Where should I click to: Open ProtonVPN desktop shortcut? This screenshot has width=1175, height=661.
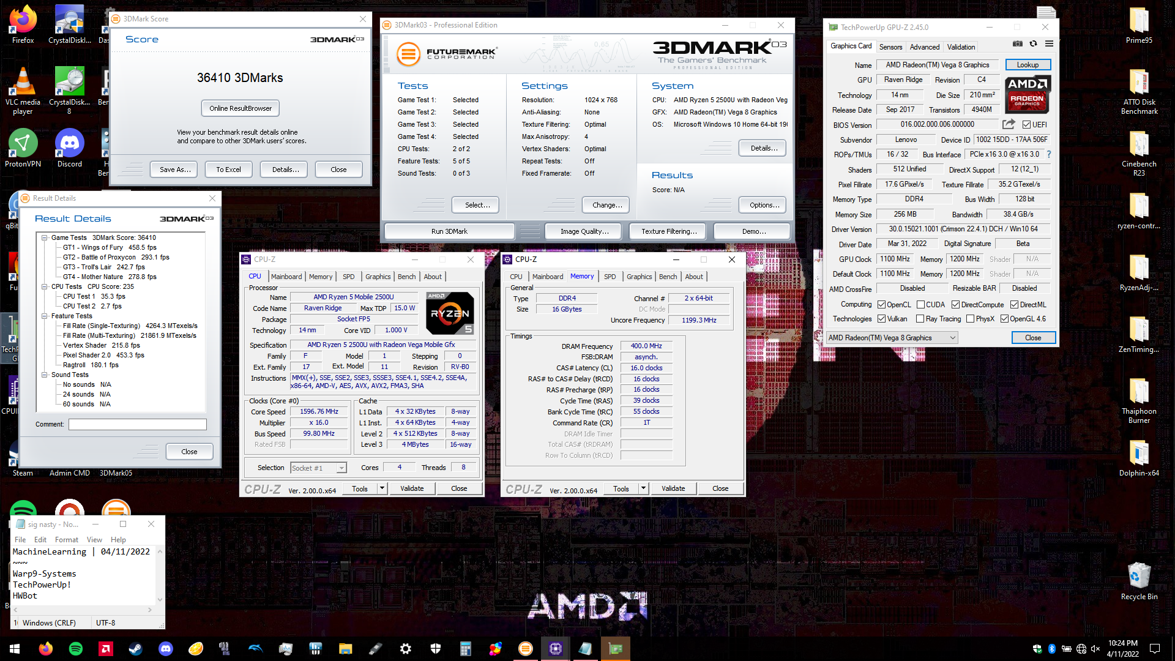click(23, 148)
